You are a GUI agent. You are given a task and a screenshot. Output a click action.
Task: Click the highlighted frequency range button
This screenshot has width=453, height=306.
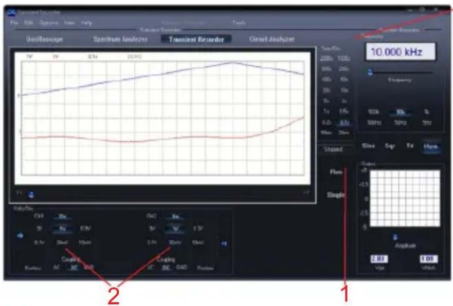(x=401, y=112)
